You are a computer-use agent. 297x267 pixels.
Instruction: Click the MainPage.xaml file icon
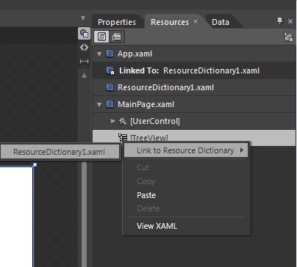110,104
